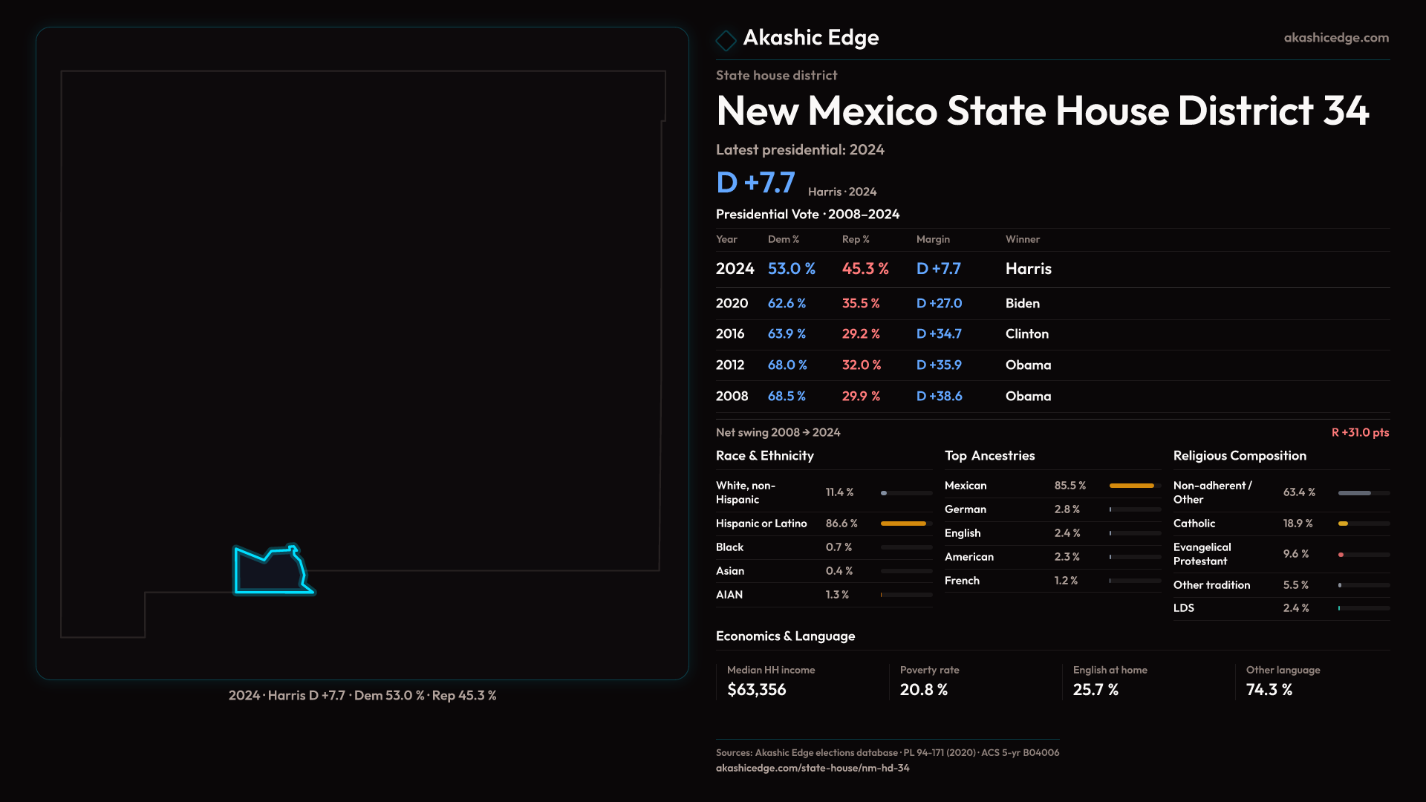Click the Akashic Edge diamond logo icon
The width and height of the screenshot is (1426, 802).
[x=726, y=39]
